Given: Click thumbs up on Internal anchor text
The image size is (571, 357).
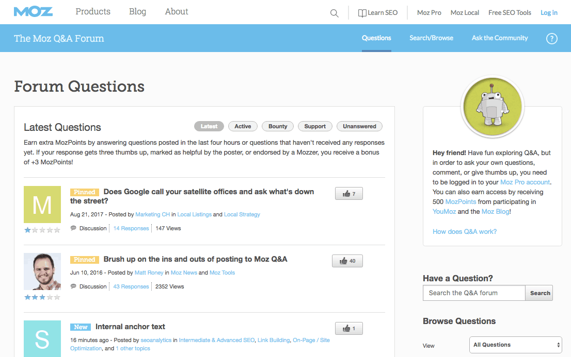Looking at the screenshot, I should (x=348, y=329).
